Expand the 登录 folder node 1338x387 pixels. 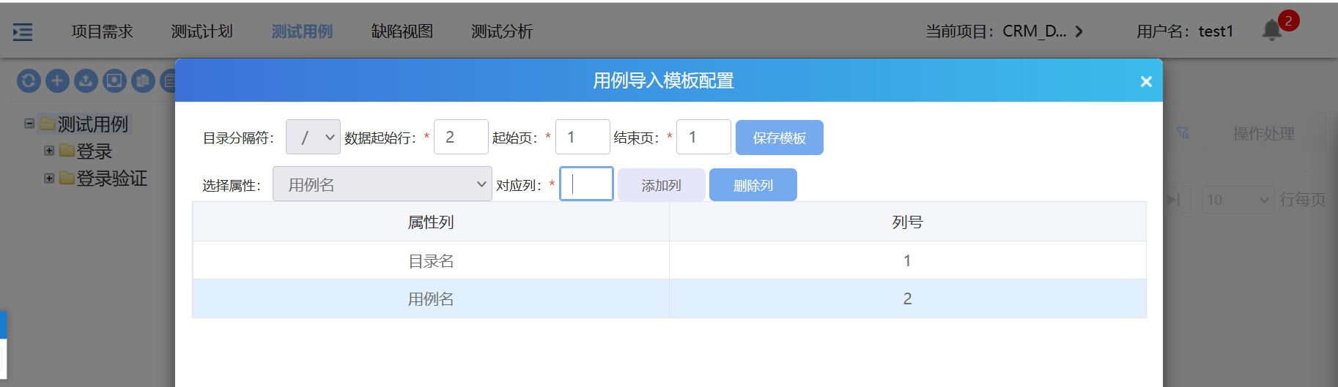click(x=49, y=151)
